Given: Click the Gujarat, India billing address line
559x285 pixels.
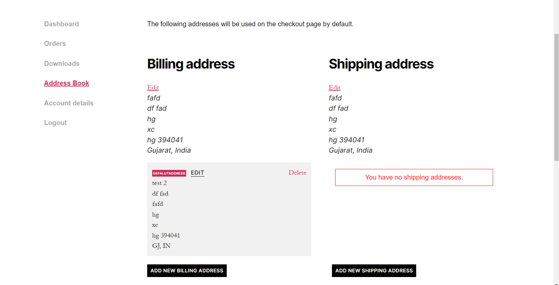Looking at the screenshot, I should [169, 150].
